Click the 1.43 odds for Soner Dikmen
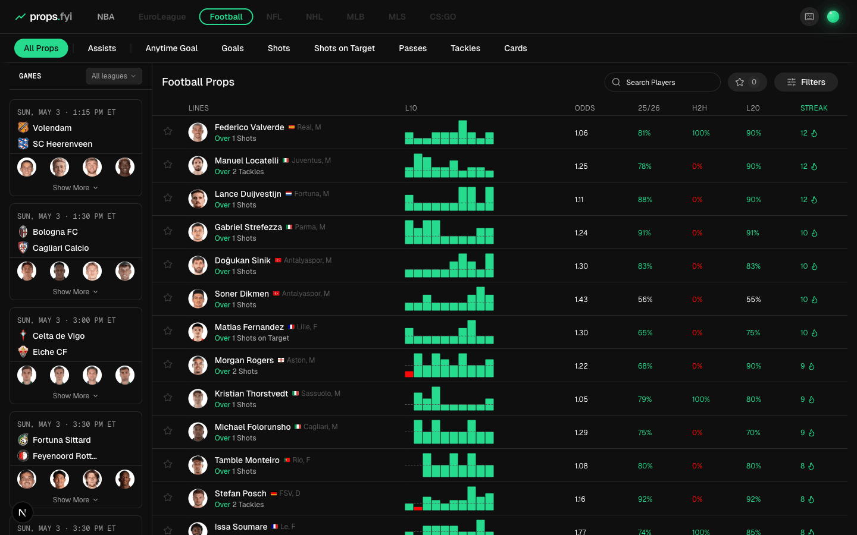The width and height of the screenshot is (857, 535). click(581, 300)
